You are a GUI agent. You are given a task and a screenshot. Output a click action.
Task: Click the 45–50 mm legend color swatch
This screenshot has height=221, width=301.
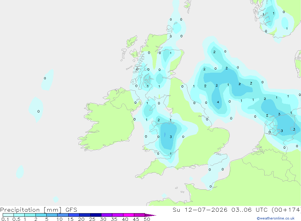pos(140,215)
